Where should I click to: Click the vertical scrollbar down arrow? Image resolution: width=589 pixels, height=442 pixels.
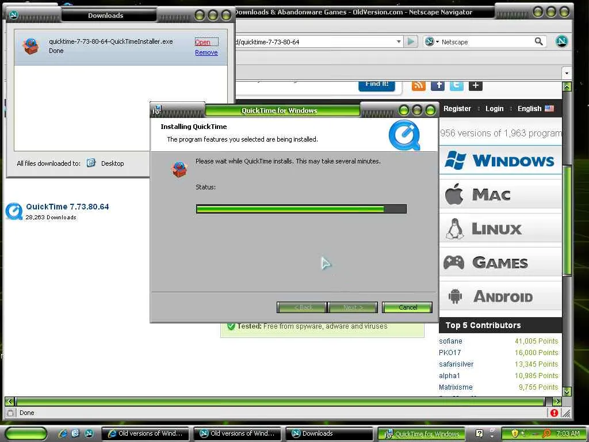pos(567,391)
